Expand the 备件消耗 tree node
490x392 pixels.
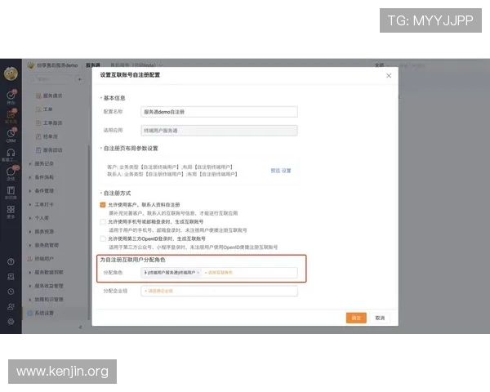30,177
